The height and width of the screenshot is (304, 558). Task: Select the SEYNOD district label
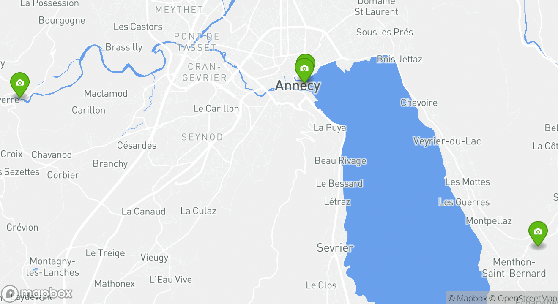202,137
